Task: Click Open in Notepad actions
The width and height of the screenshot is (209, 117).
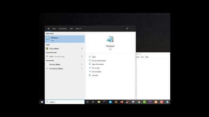Action: (94, 57)
